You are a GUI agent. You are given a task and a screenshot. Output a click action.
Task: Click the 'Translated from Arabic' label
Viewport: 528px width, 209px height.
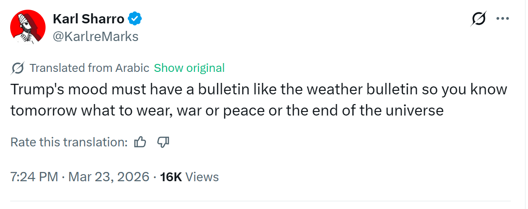point(89,68)
